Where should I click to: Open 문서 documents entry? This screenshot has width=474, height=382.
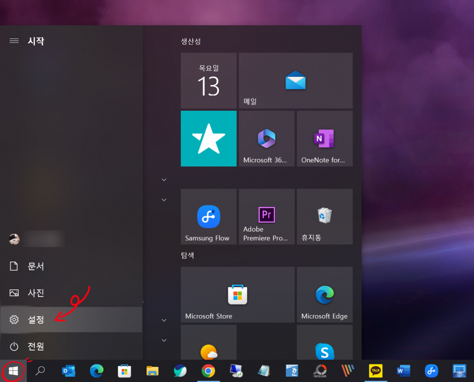click(71, 266)
